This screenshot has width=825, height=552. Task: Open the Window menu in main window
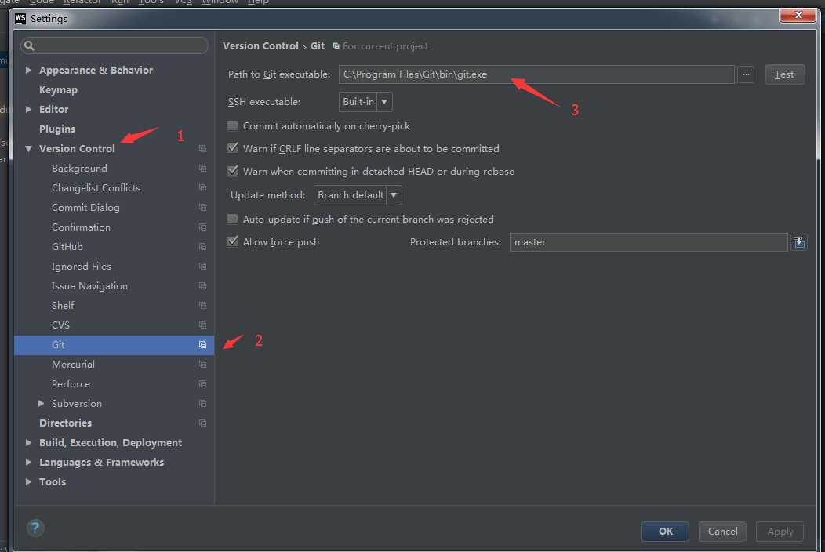pos(220,2)
